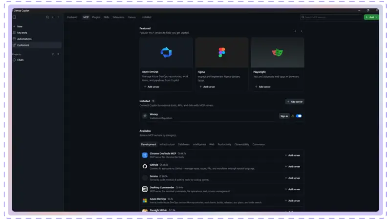
Task: Select the Commerce category tab
Action: pyautogui.click(x=259, y=144)
